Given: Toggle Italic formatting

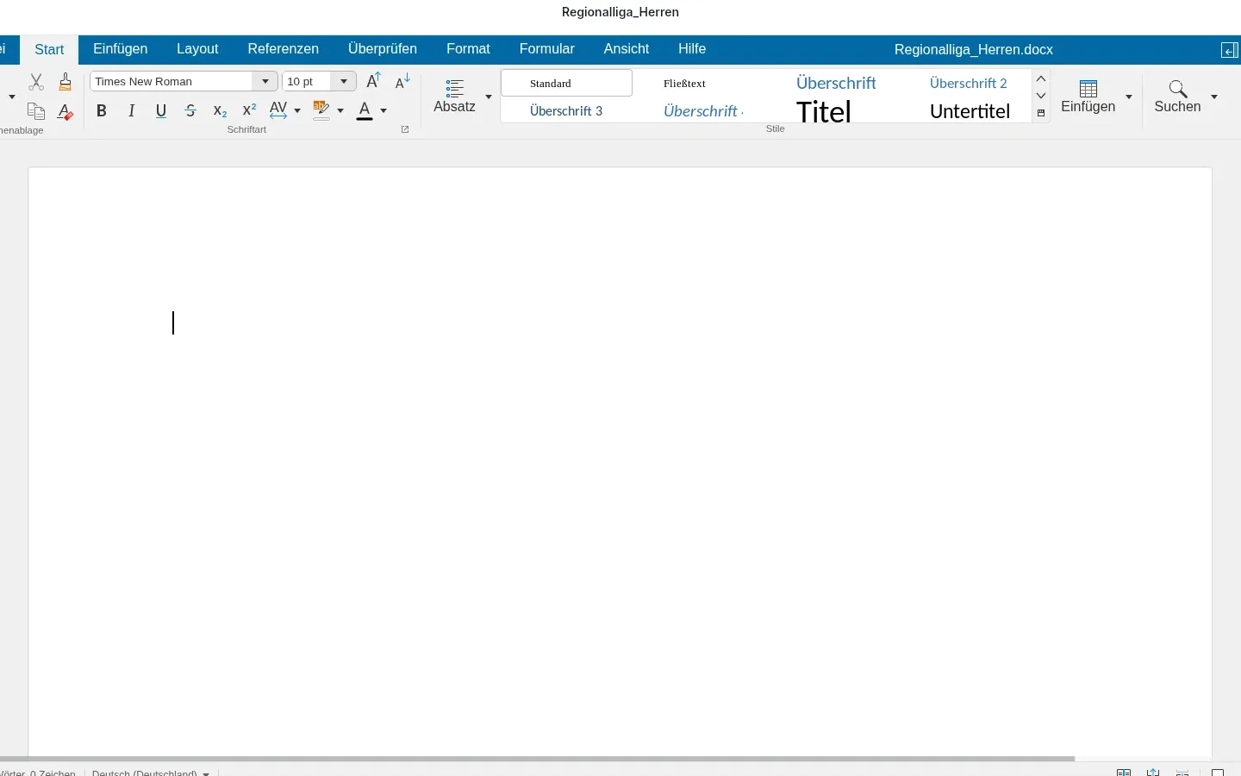Looking at the screenshot, I should (x=132, y=110).
